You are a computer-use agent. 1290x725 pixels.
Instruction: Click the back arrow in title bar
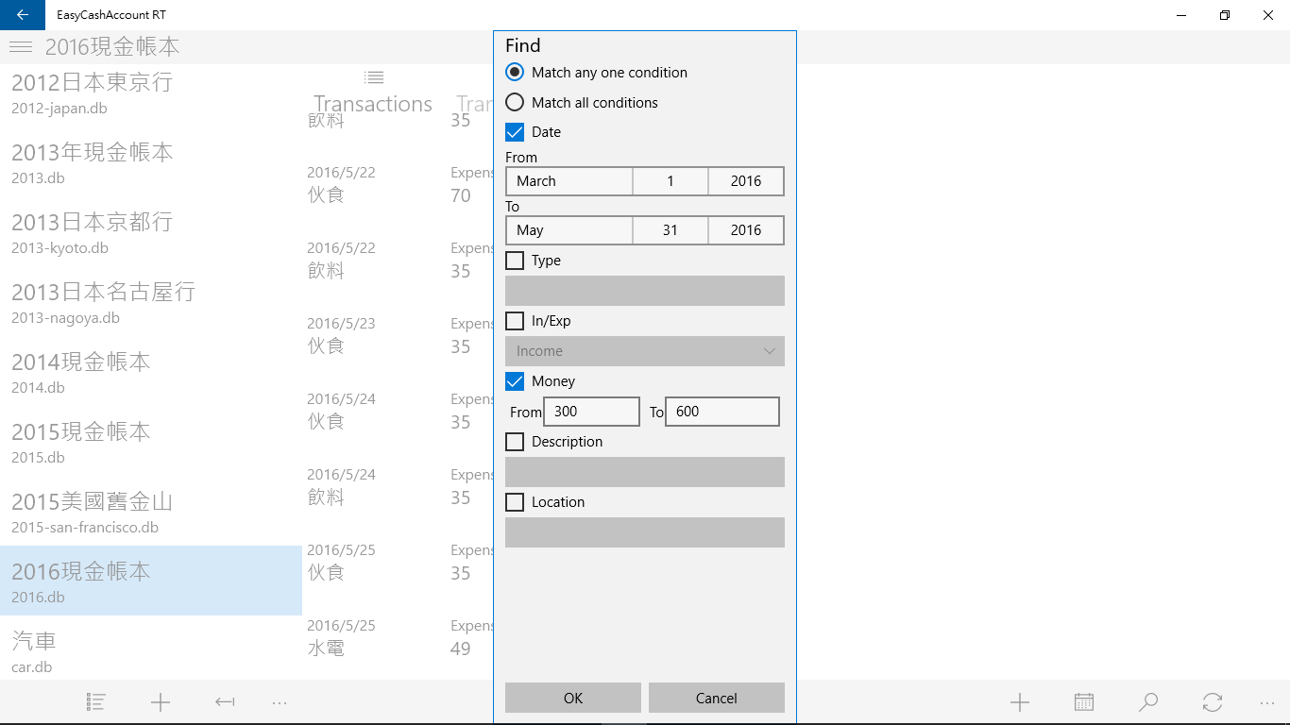click(x=22, y=15)
